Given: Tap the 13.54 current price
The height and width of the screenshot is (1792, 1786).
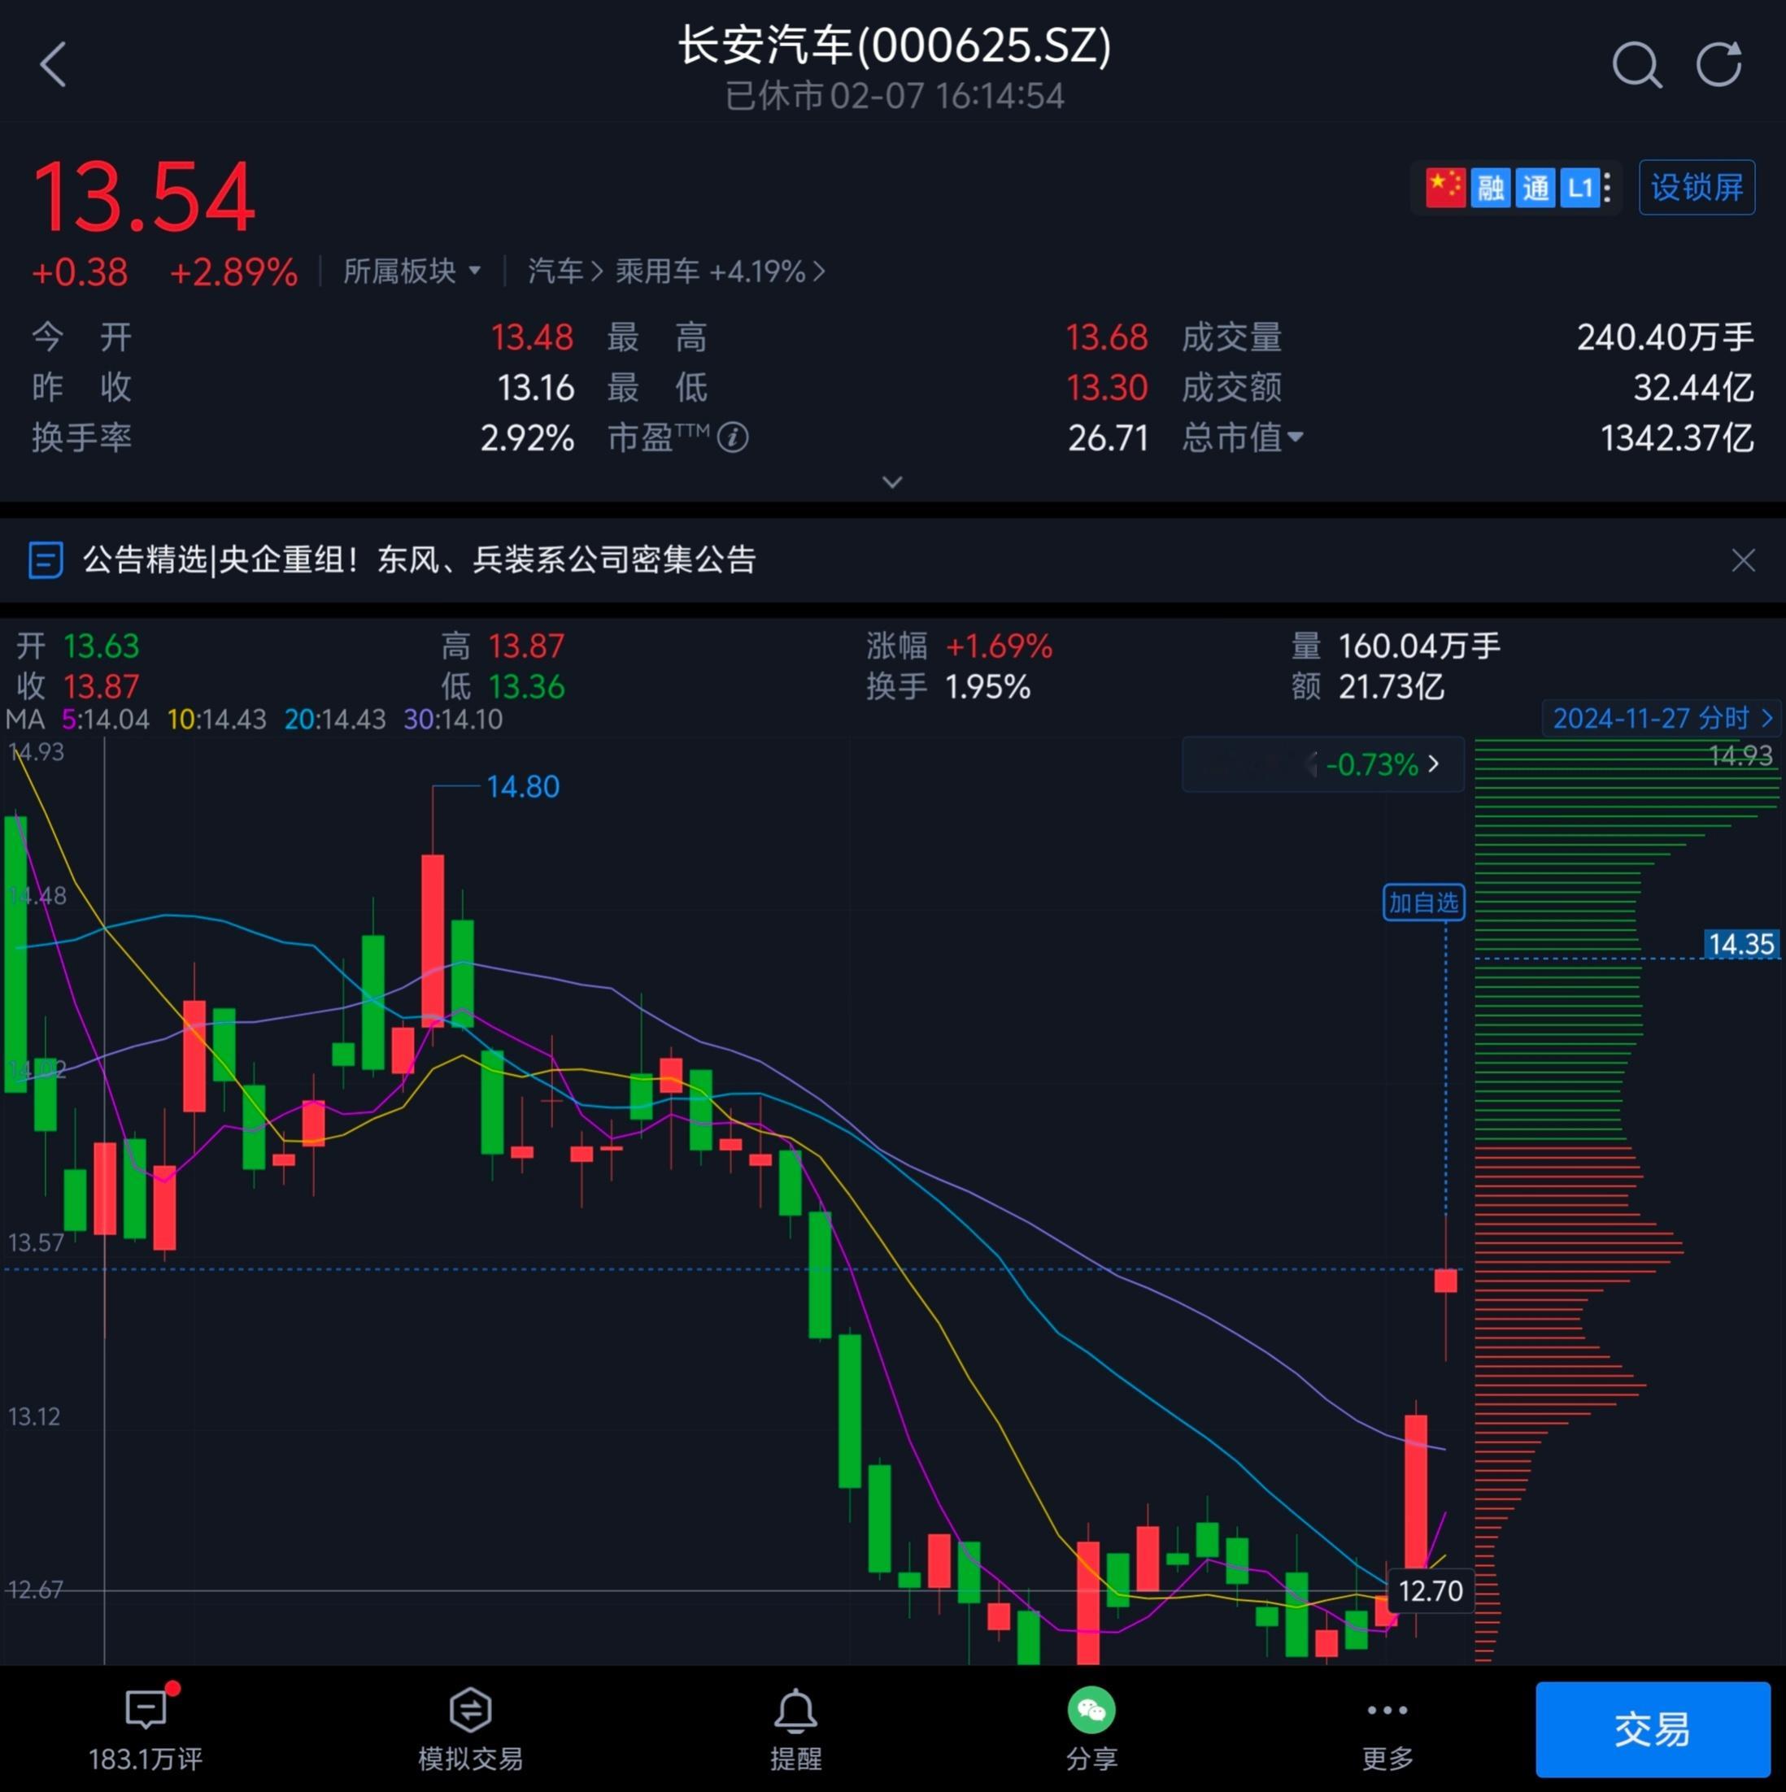Looking at the screenshot, I should (145, 197).
